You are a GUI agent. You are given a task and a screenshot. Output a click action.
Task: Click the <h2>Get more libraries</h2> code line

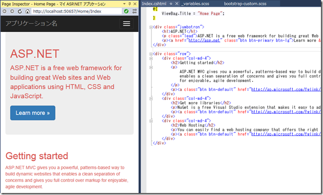[x=201, y=103]
